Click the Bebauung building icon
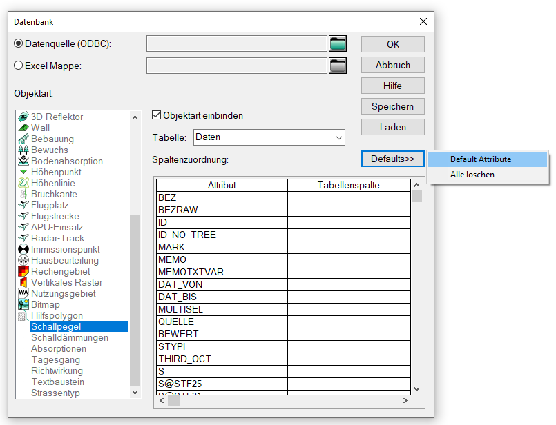 [23, 139]
